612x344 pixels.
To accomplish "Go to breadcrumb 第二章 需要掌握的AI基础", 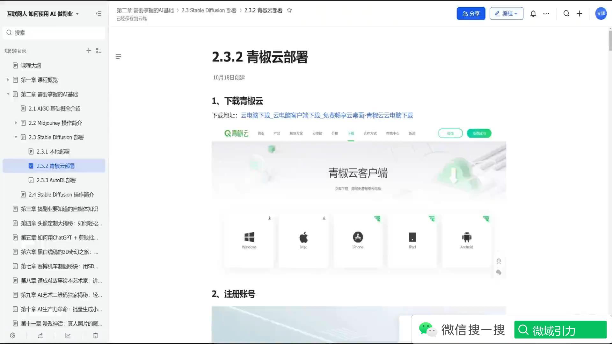I will pyautogui.click(x=145, y=10).
